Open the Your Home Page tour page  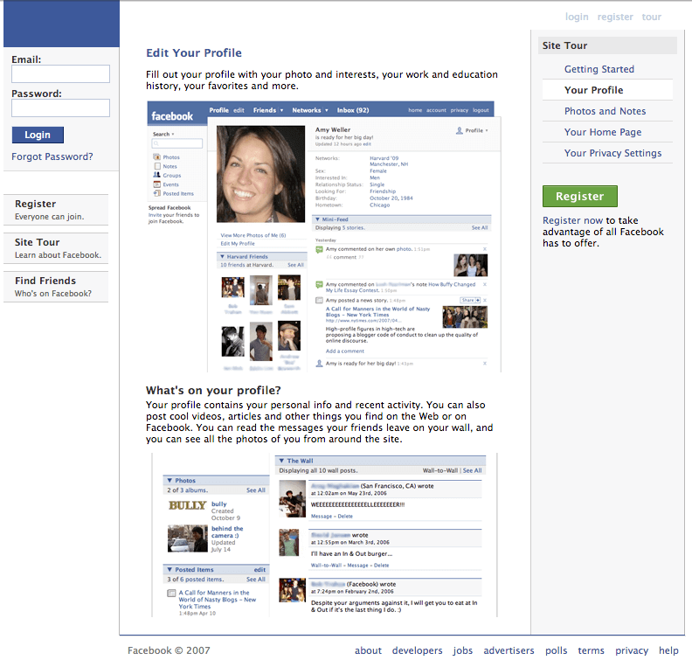point(602,132)
